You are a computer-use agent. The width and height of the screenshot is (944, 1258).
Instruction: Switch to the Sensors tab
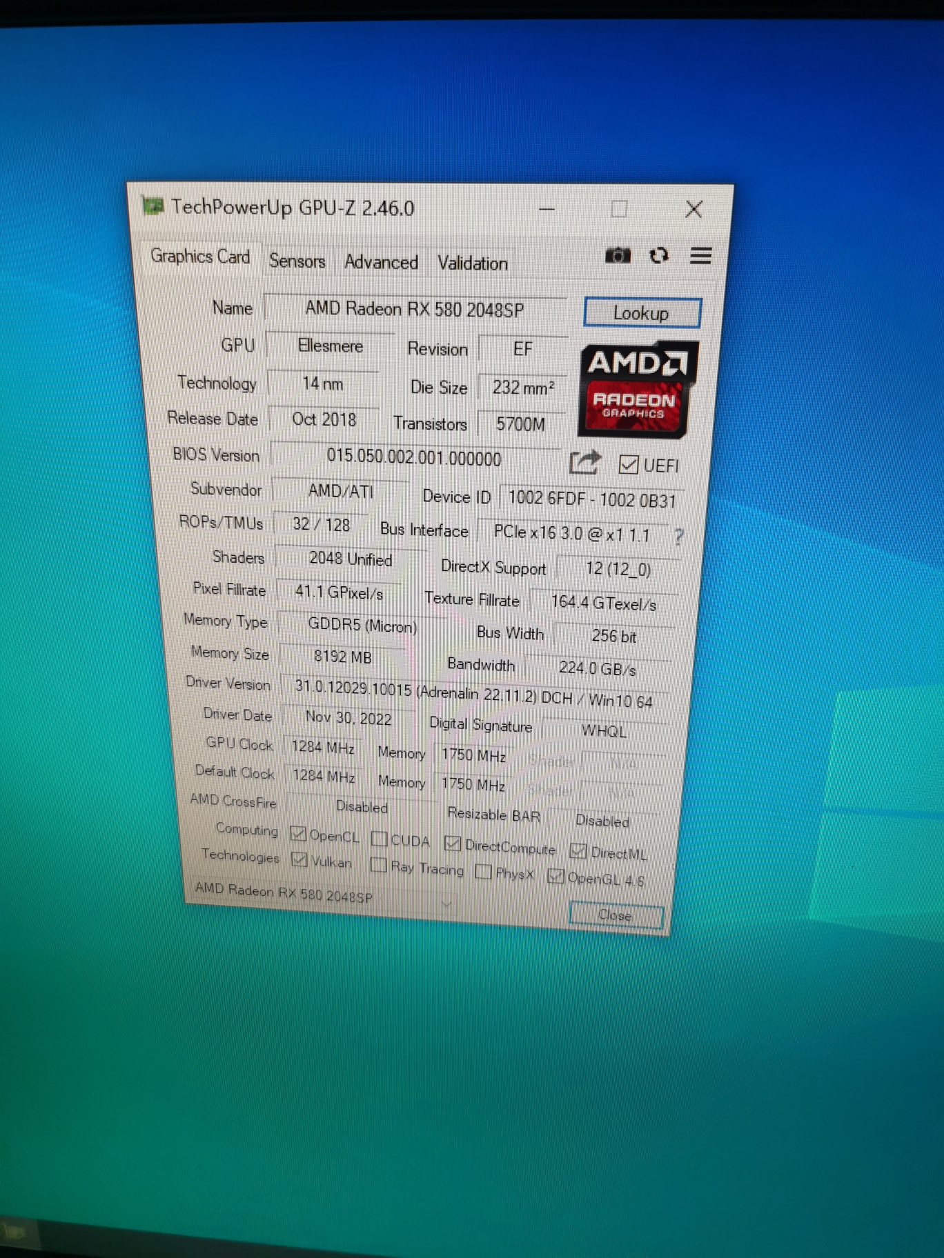click(x=297, y=261)
